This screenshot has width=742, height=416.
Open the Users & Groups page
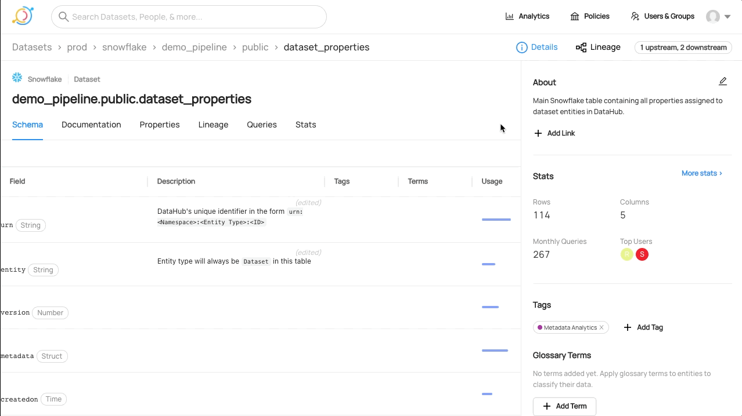662,16
